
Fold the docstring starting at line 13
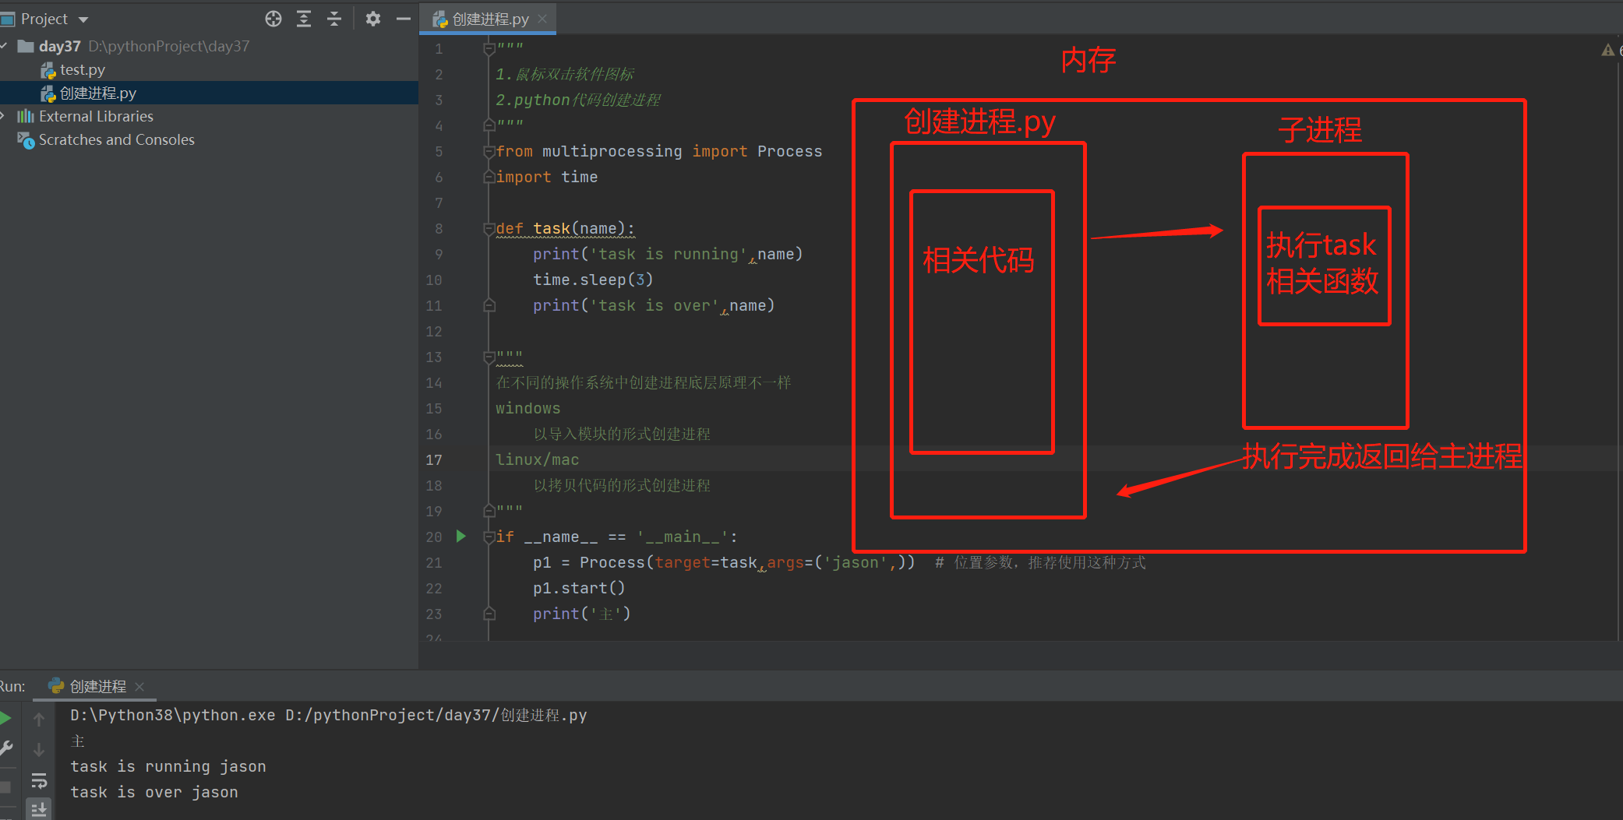pos(489,357)
